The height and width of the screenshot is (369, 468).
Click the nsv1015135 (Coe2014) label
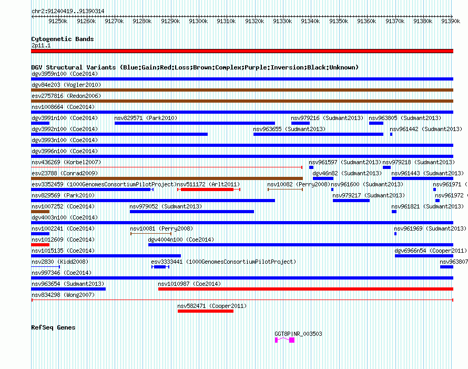point(63,251)
